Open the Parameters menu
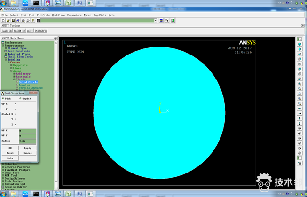Image resolution: width=307 pixels, height=197 pixels. tap(74, 15)
